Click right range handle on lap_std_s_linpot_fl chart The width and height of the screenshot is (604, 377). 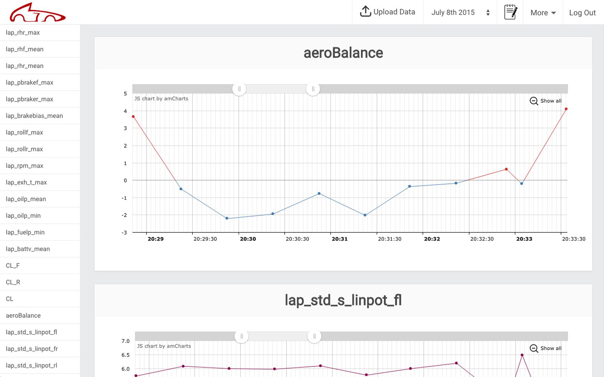click(x=314, y=336)
